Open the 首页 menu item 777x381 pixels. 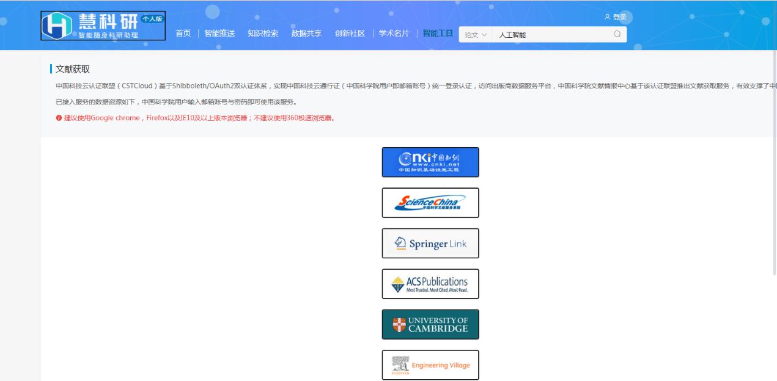(x=183, y=34)
